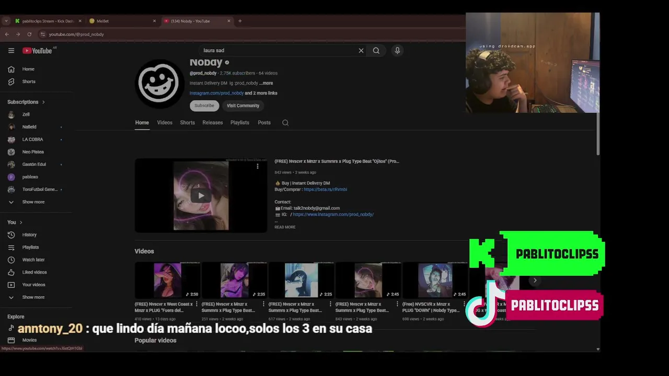The height and width of the screenshot is (376, 669).
Task: Open featured video title 'Ojitos' link
Action: click(337, 161)
